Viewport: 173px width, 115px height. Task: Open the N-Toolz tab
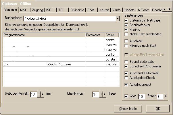(143, 10)
